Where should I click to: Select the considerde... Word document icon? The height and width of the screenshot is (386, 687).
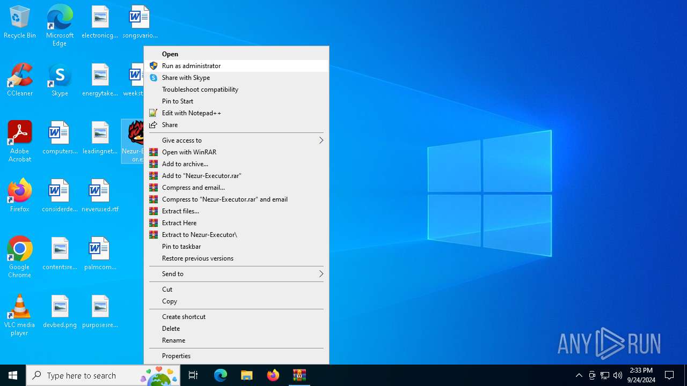tap(60, 196)
